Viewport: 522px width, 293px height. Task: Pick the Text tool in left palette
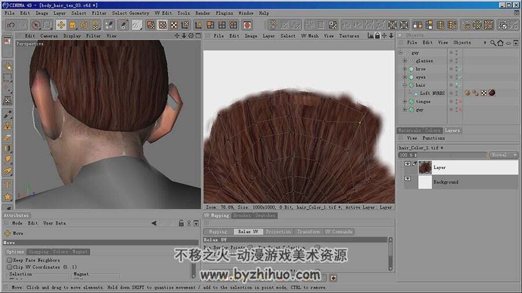point(8,185)
